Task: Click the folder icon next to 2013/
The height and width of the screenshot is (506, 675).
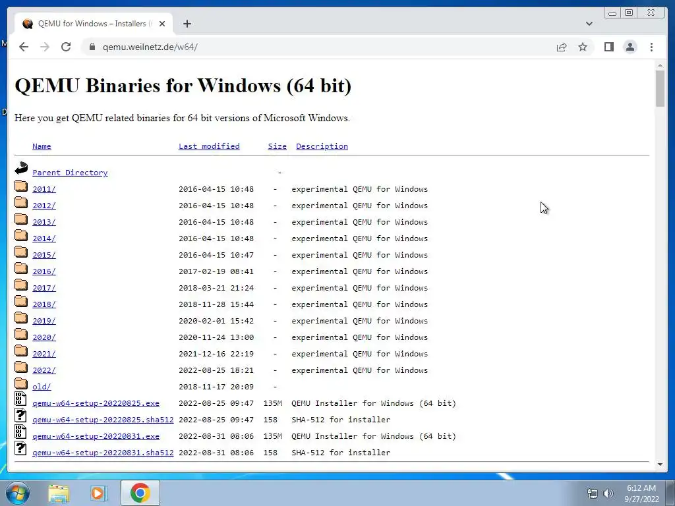Action: pyautogui.click(x=20, y=219)
